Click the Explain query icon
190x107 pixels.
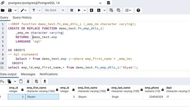91,10
